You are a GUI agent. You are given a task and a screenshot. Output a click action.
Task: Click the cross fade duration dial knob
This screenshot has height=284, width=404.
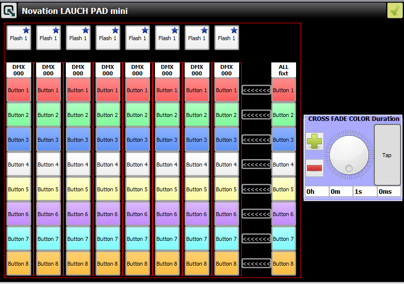(x=349, y=155)
